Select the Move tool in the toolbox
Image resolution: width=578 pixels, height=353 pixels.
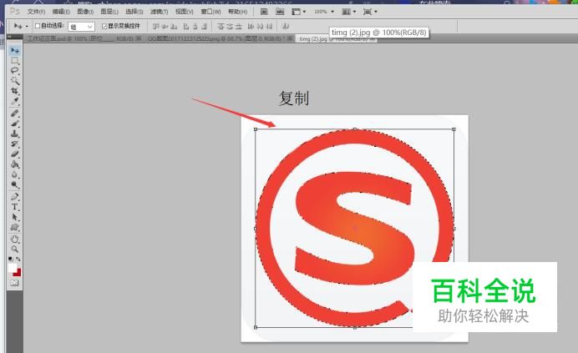click(x=15, y=50)
